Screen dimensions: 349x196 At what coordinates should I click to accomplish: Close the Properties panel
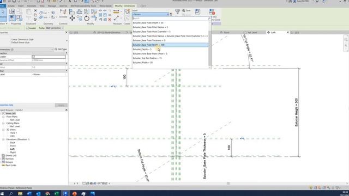[x=67, y=33]
